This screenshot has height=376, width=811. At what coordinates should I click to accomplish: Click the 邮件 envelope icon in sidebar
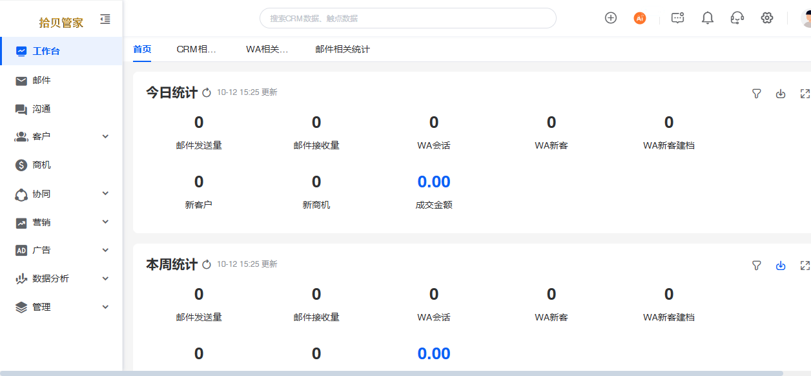(21, 81)
